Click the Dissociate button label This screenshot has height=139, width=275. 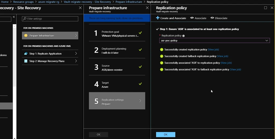221,18
